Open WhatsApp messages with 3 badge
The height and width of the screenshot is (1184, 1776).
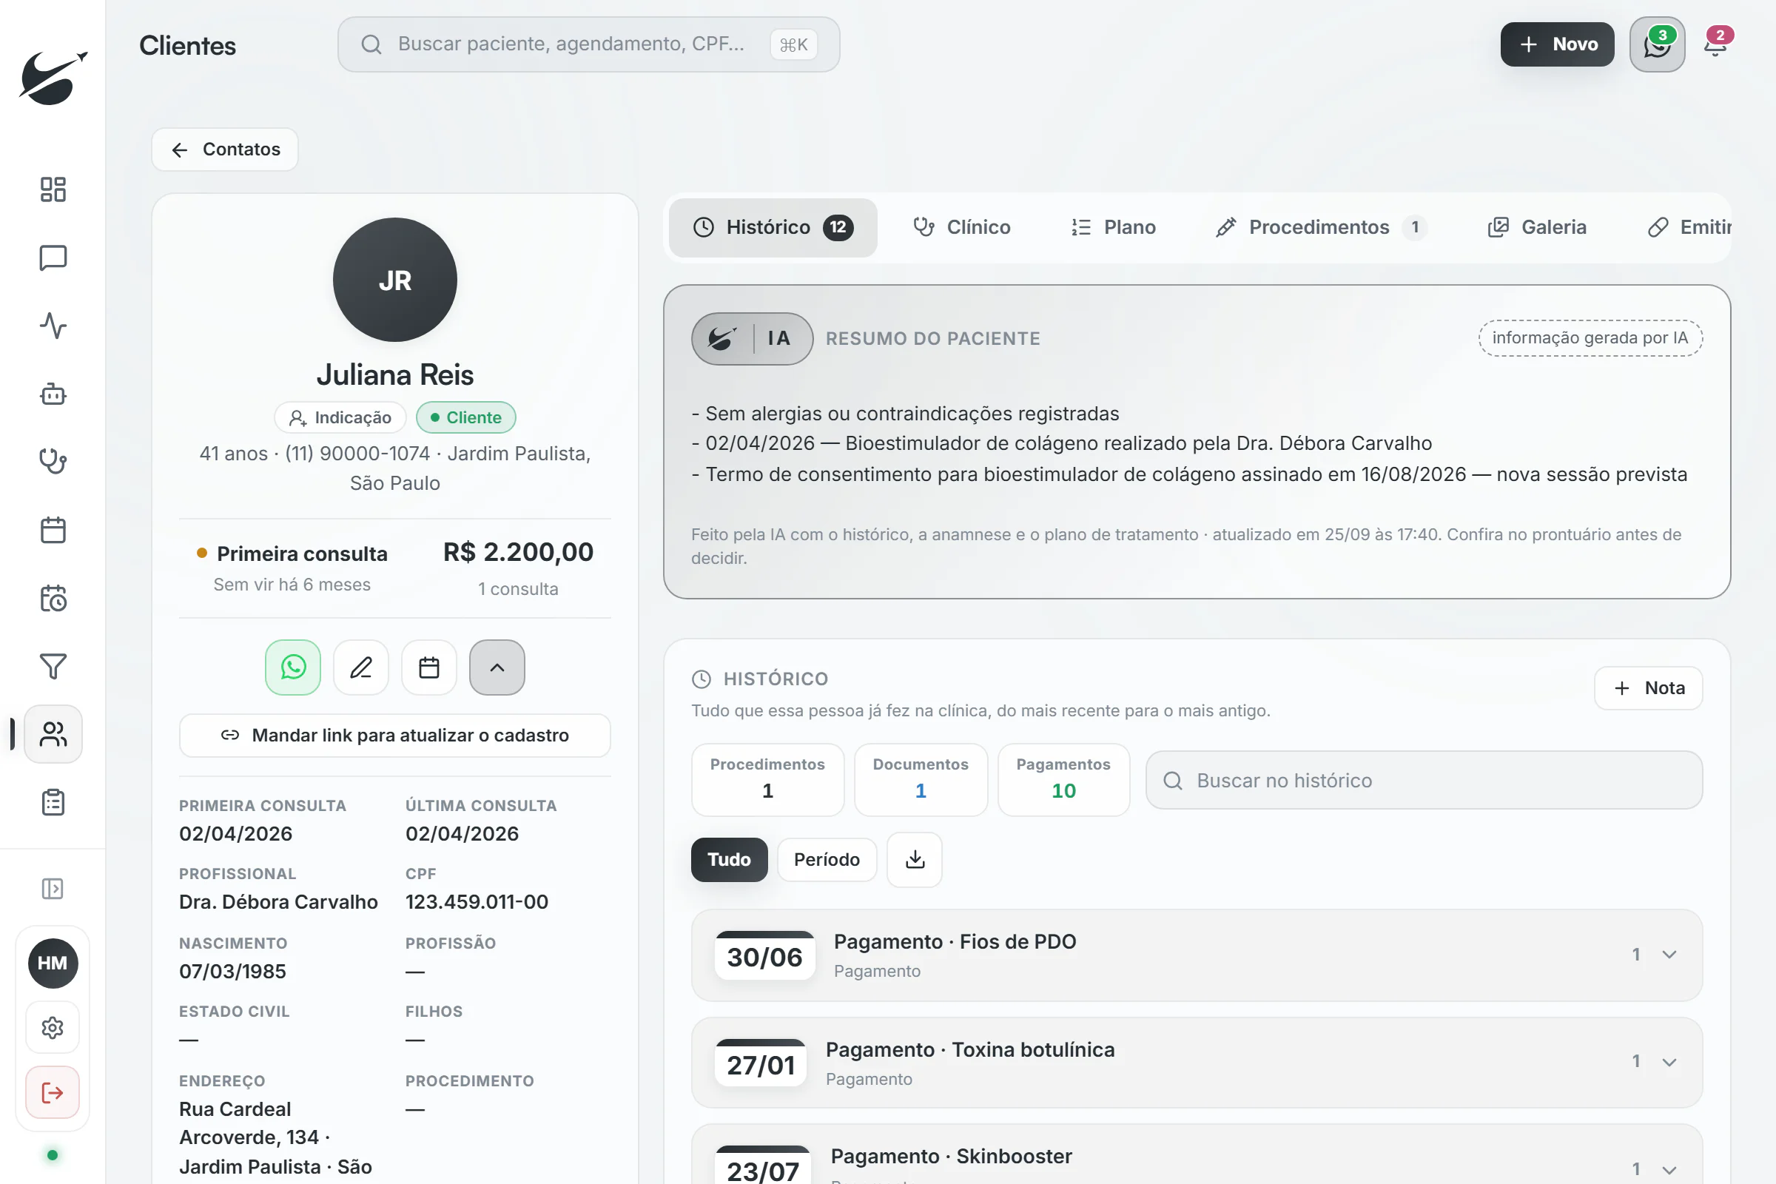click(x=1657, y=44)
